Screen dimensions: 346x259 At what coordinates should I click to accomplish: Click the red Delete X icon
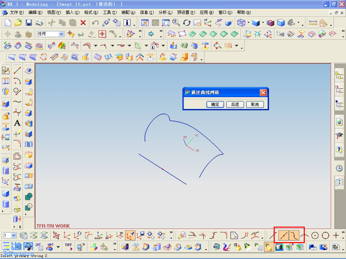[x=83, y=23]
